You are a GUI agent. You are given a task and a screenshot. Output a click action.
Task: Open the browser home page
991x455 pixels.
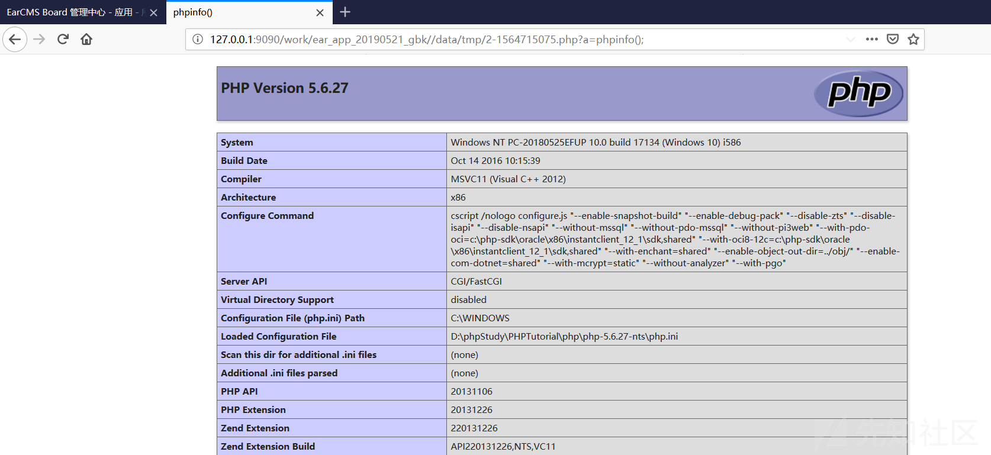[x=86, y=40]
